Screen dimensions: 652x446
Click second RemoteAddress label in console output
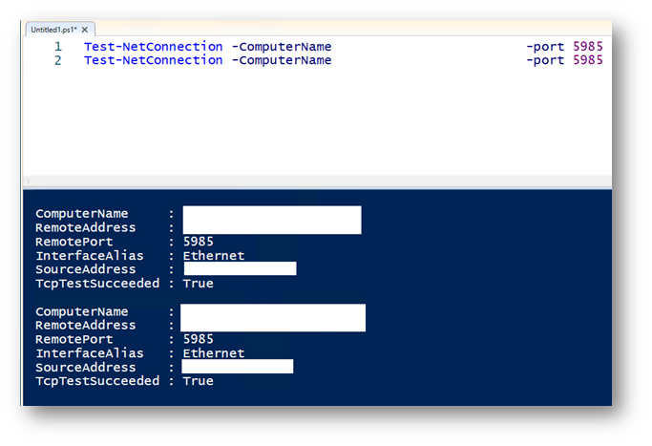[x=86, y=326]
